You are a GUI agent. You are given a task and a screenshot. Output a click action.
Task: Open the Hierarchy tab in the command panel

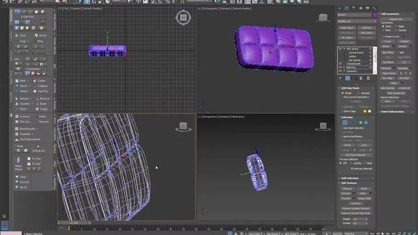point(354,8)
